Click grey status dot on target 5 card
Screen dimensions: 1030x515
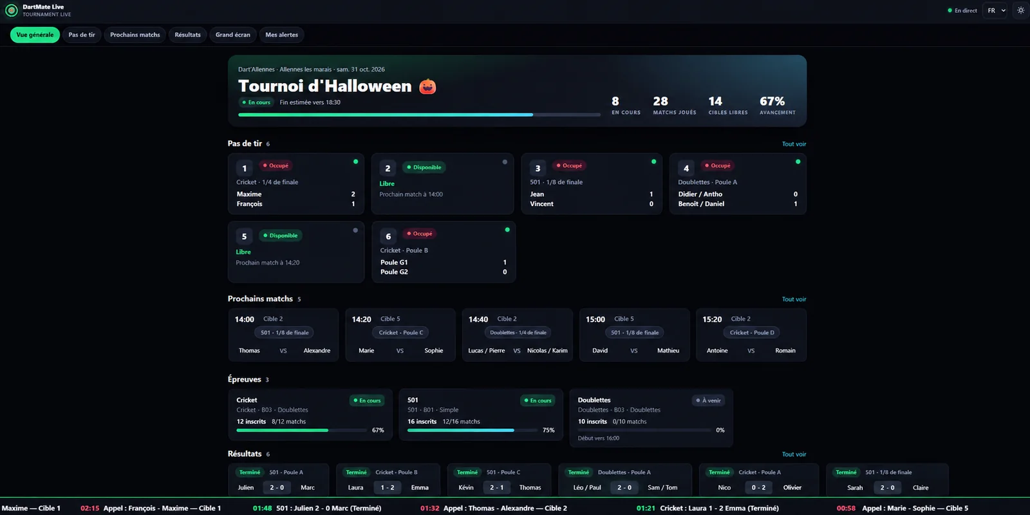(355, 230)
